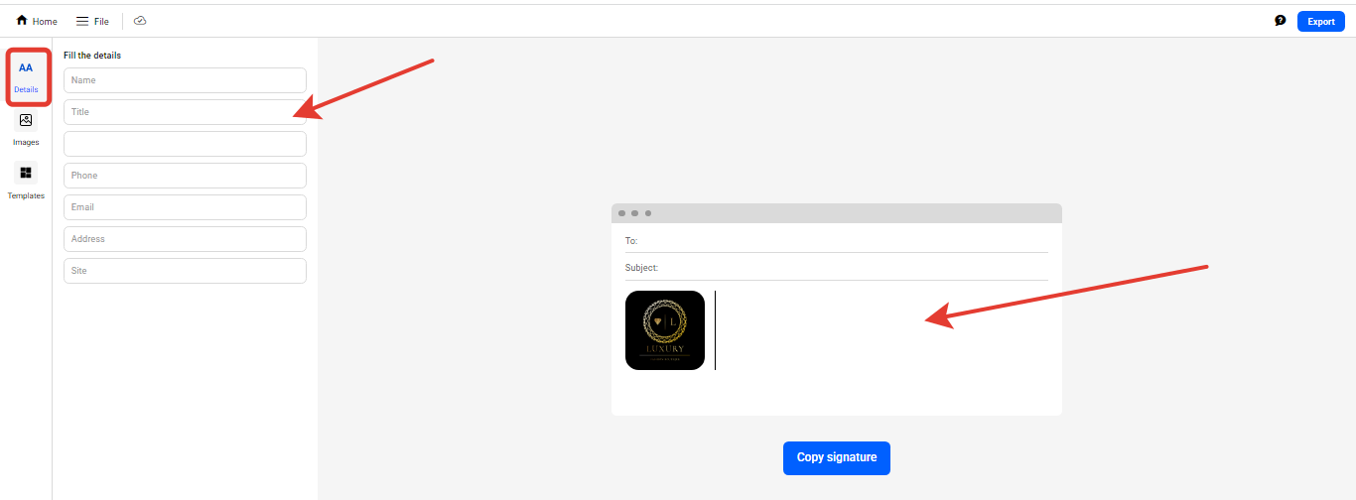Click into the Site field

click(x=185, y=271)
